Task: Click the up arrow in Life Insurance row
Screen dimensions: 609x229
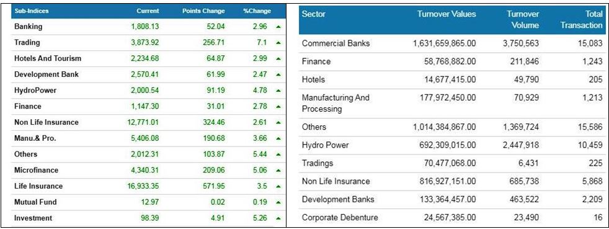Action: coord(278,187)
